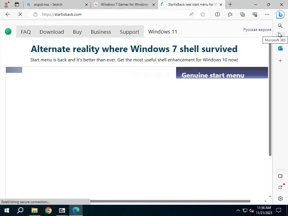
Task: Open the Download page link
Action: (52, 32)
